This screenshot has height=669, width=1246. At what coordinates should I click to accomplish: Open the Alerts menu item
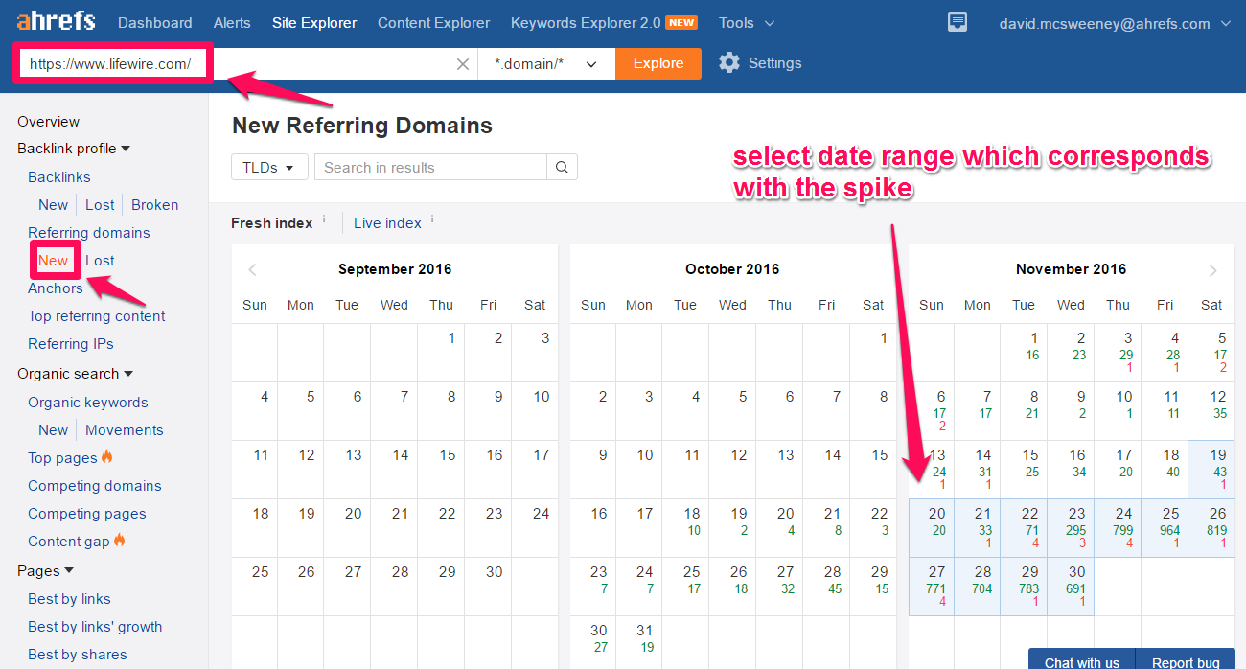[232, 22]
